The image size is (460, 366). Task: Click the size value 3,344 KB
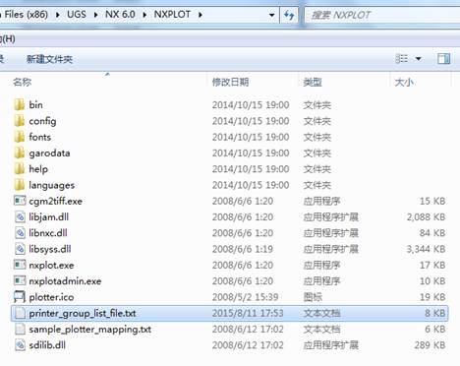426,249
